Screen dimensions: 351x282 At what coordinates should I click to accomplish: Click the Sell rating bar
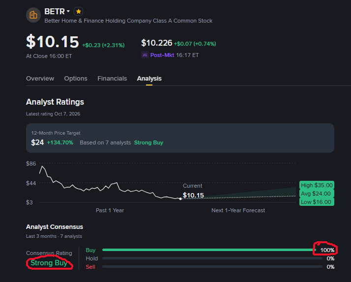click(212, 267)
